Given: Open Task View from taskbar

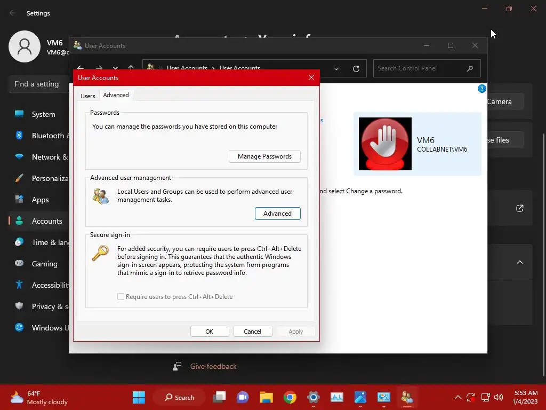Looking at the screenshot, I should 220,397.
